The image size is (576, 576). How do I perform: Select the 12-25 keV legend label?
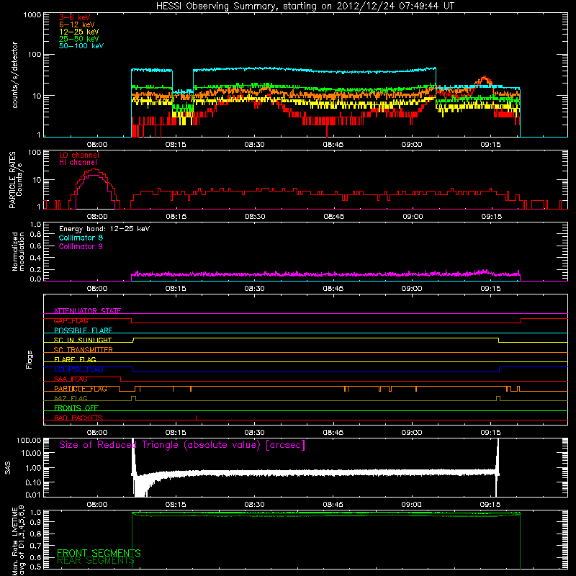pos(79,32)
